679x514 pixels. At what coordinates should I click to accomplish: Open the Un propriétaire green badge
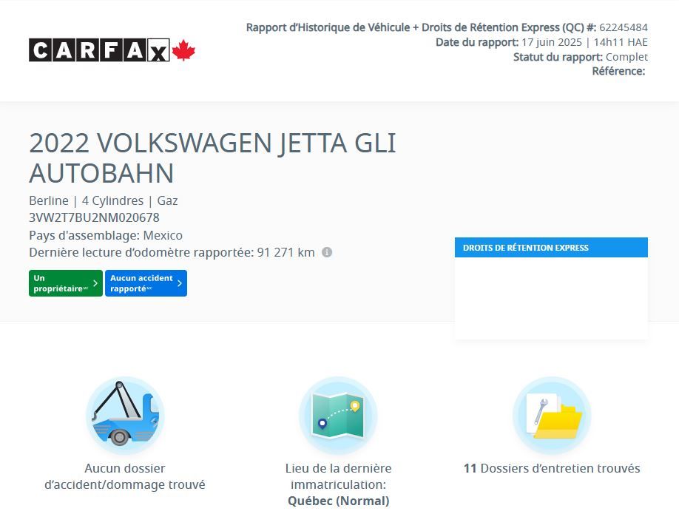[x=66, y=283]
